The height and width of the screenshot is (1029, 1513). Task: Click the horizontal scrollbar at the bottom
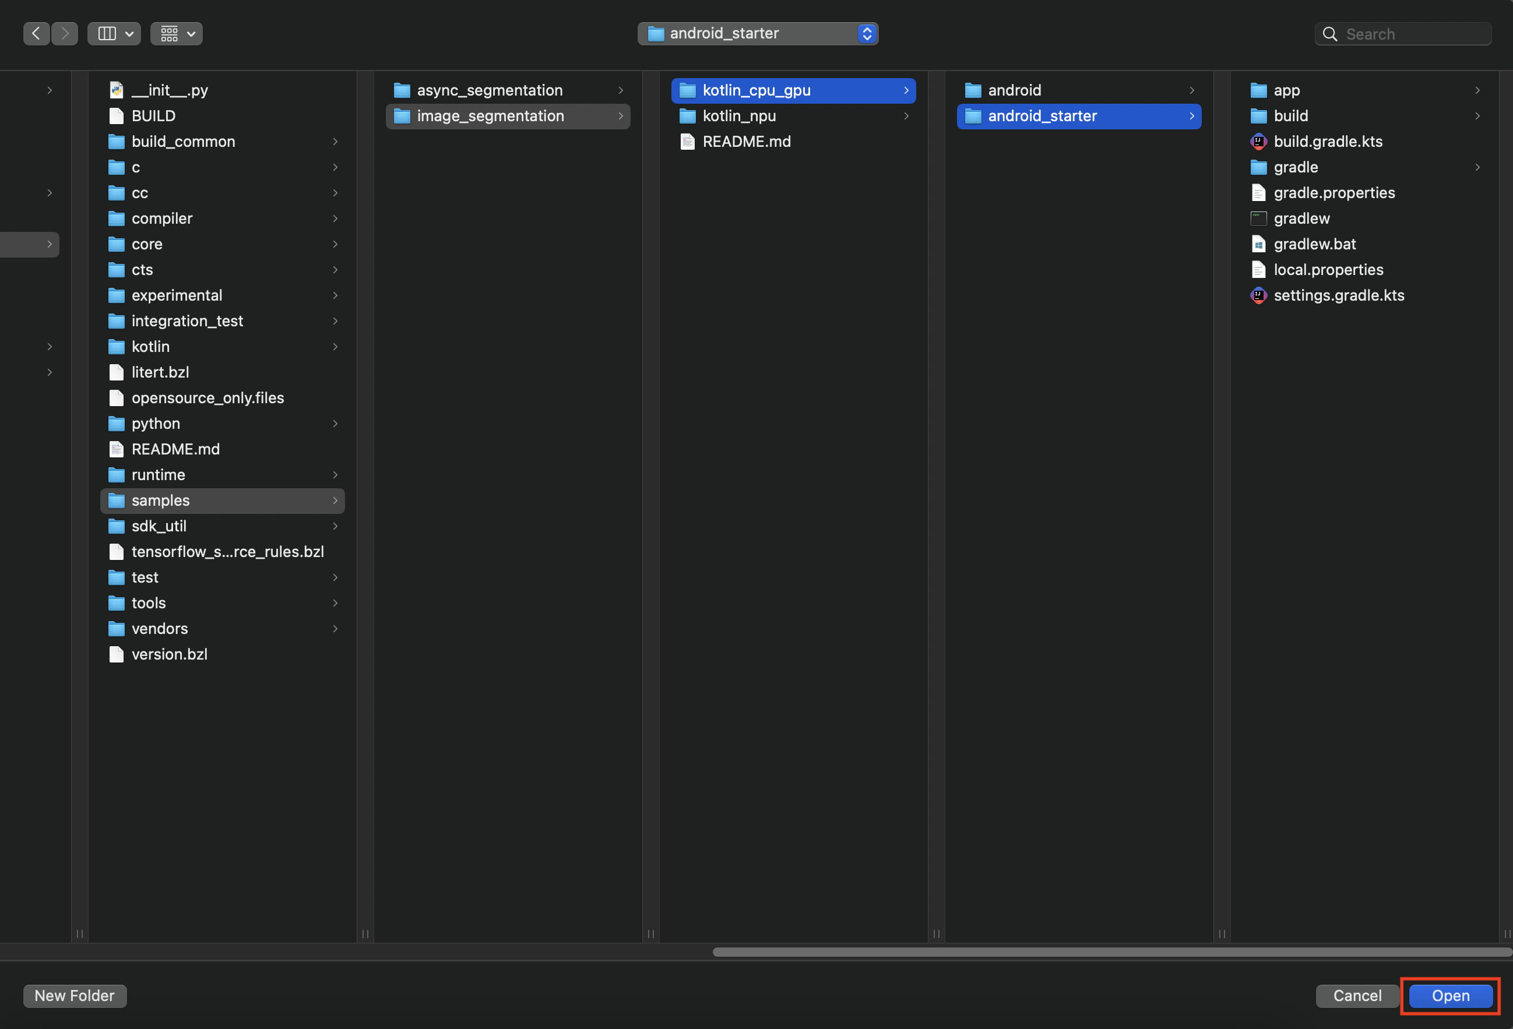tap(1107, 952)
